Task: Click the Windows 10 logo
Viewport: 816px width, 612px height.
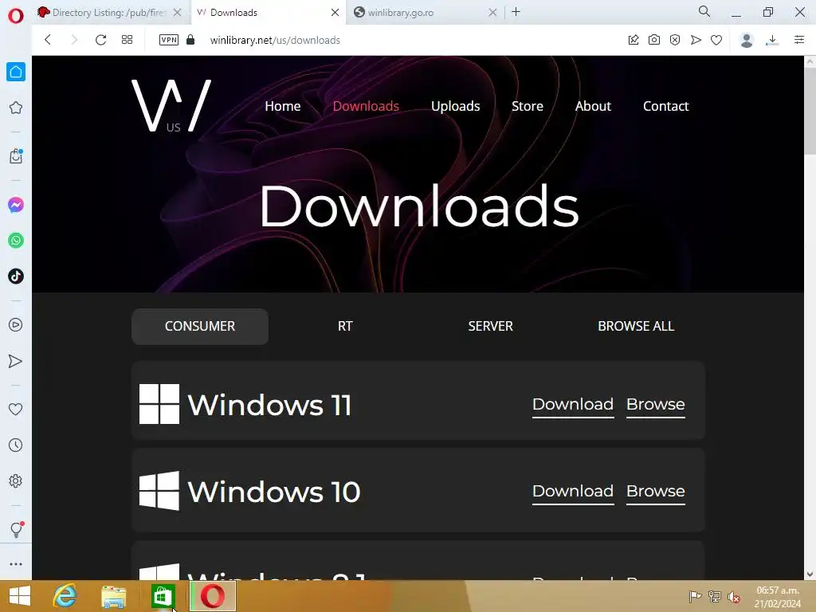Action: point(159,491)
